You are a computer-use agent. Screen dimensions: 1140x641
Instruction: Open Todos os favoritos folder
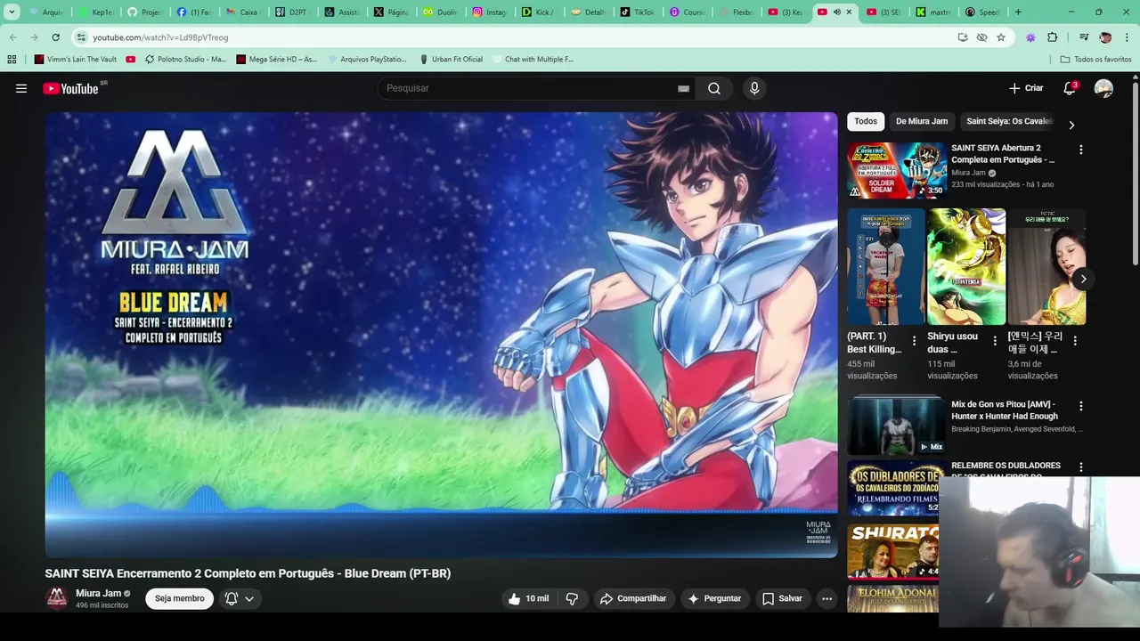[1095, 59]
